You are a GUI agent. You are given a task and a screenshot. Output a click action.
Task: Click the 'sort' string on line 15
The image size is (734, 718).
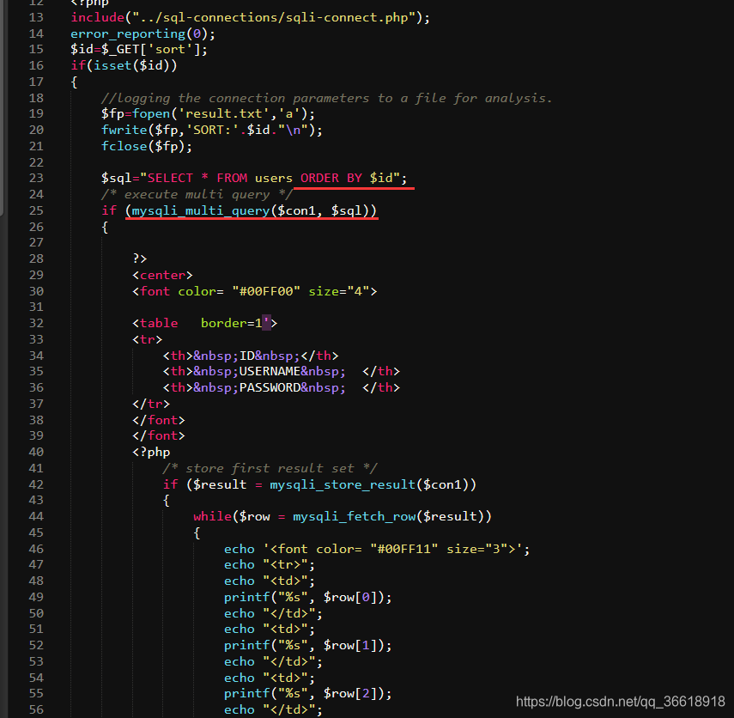[x=170, y=50]
